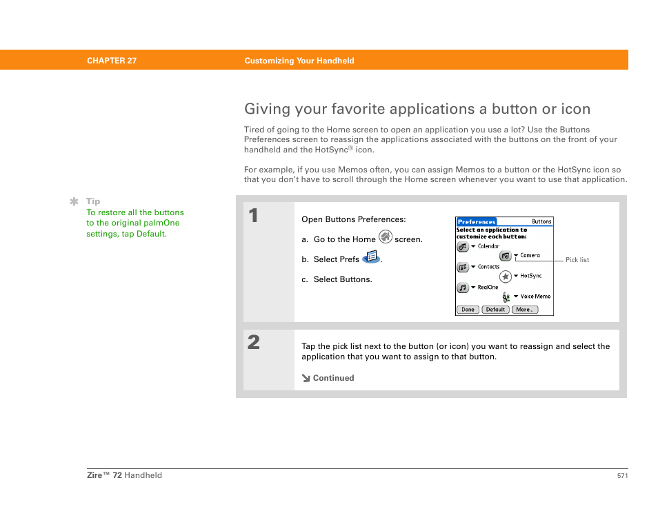Screen dimensions: 658x509
Task: Open the Camera pick list
Action: pos(527,255)
